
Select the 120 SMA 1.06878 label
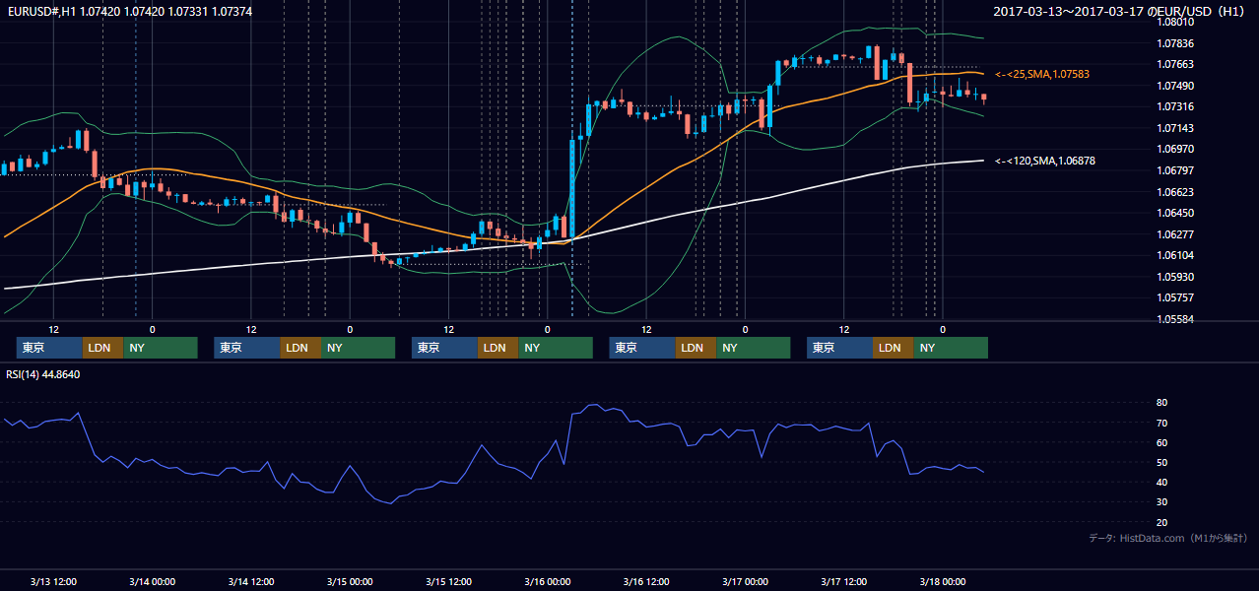point(1045,161)
